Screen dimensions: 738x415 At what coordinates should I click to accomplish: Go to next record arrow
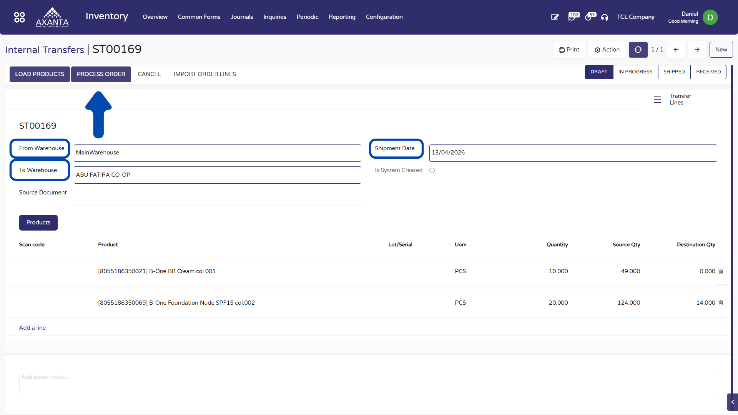point(696,50)
